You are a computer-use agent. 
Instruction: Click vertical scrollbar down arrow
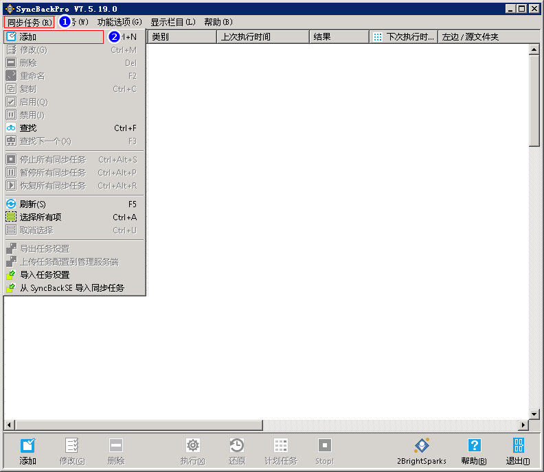pos(534,414)
